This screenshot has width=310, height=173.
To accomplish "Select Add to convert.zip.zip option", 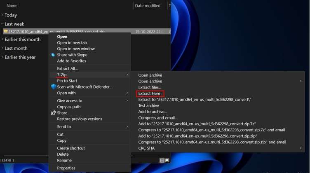I will coord(197,136).
